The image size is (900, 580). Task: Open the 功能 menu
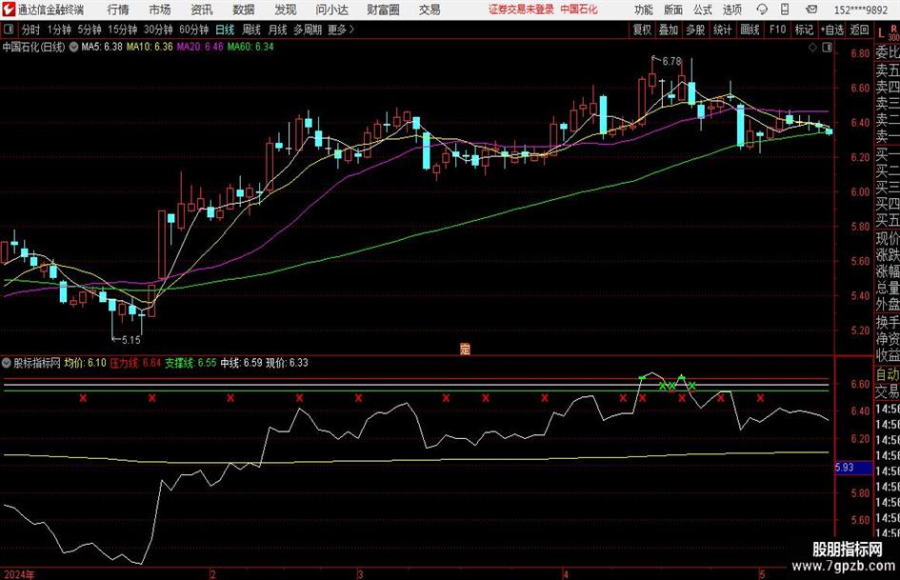pyautogui.click(x=644, y=10)
